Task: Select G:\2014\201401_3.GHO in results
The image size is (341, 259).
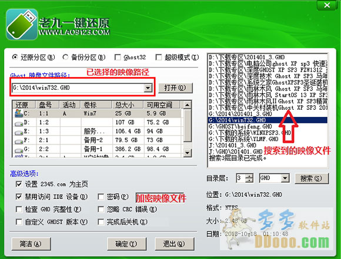Action: [x=268, y=114]
